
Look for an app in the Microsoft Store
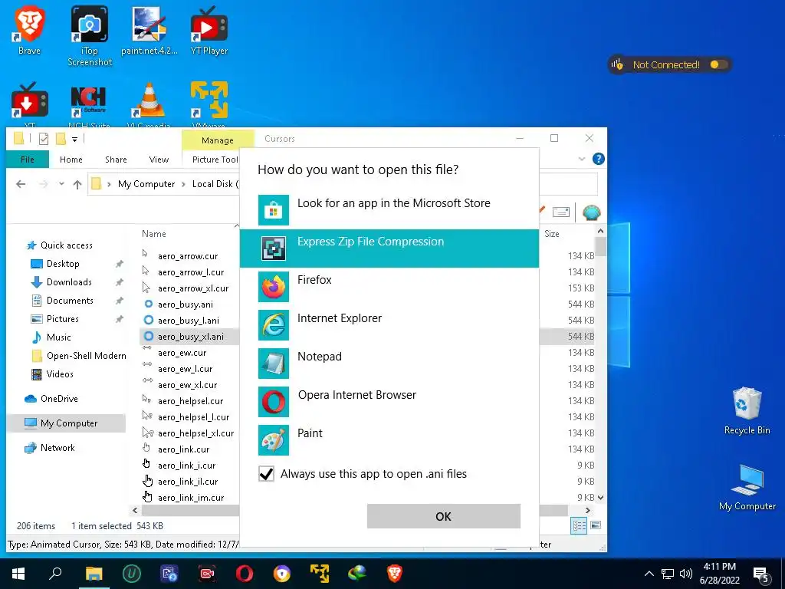[x=389, y=210]
